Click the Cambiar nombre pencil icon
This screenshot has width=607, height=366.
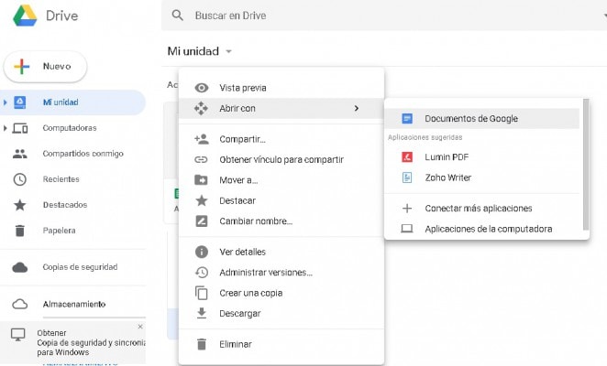coord(202,221)
